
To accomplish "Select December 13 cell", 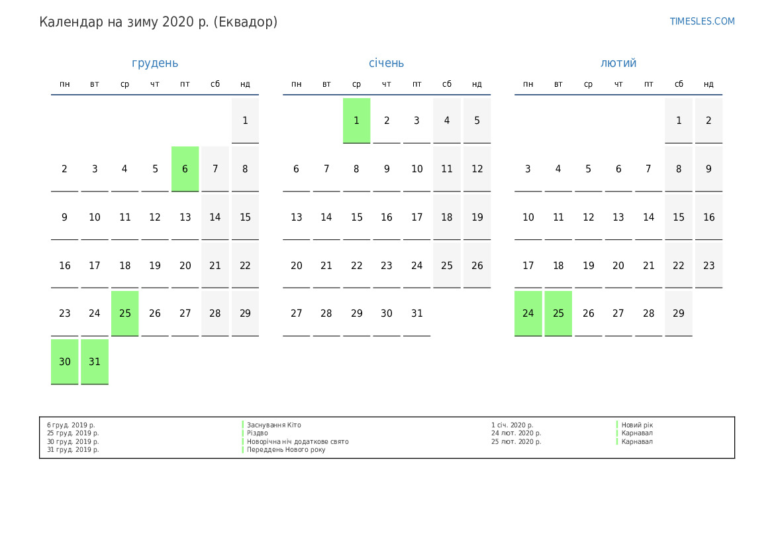I will tap(185, 217).
